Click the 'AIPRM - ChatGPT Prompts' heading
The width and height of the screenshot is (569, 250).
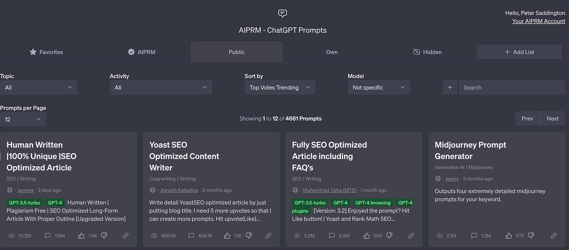283,30
